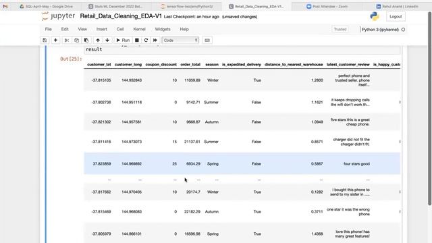Open the Help menu
The height and width of the screenshot is (243, 432).
pos(184,29)
